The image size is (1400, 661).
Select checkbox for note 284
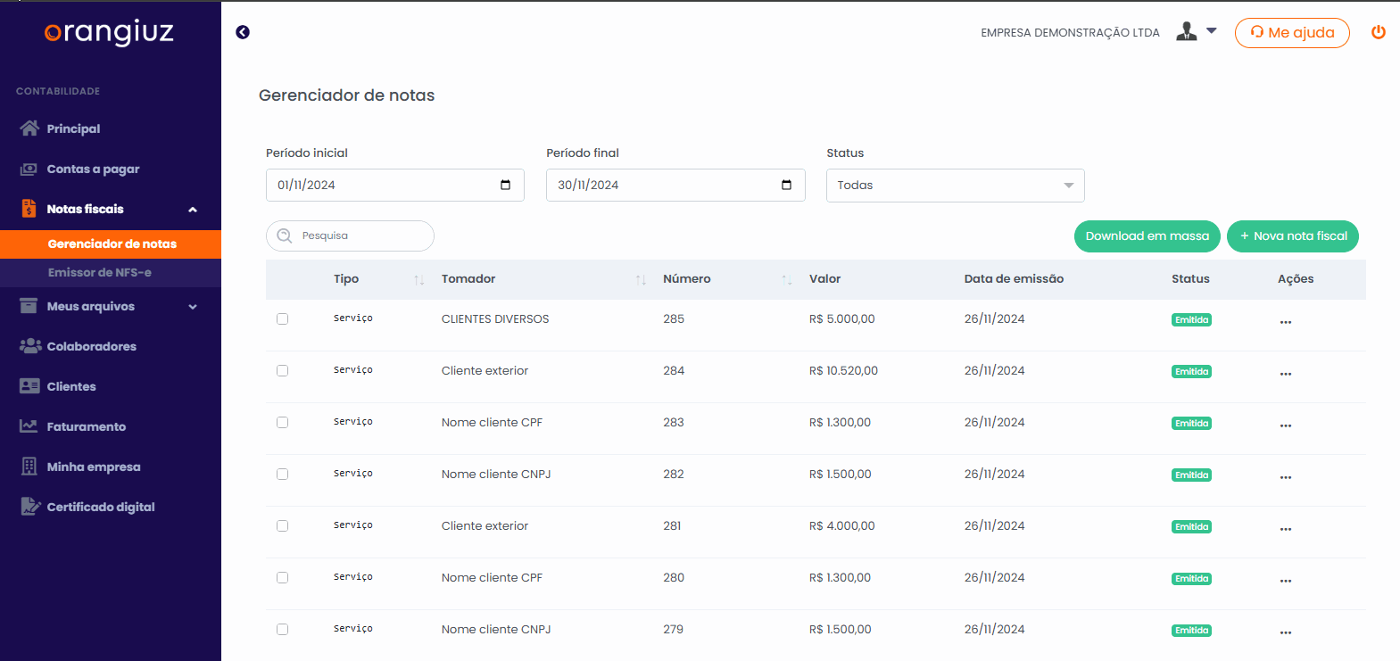[x=282, y=370]
